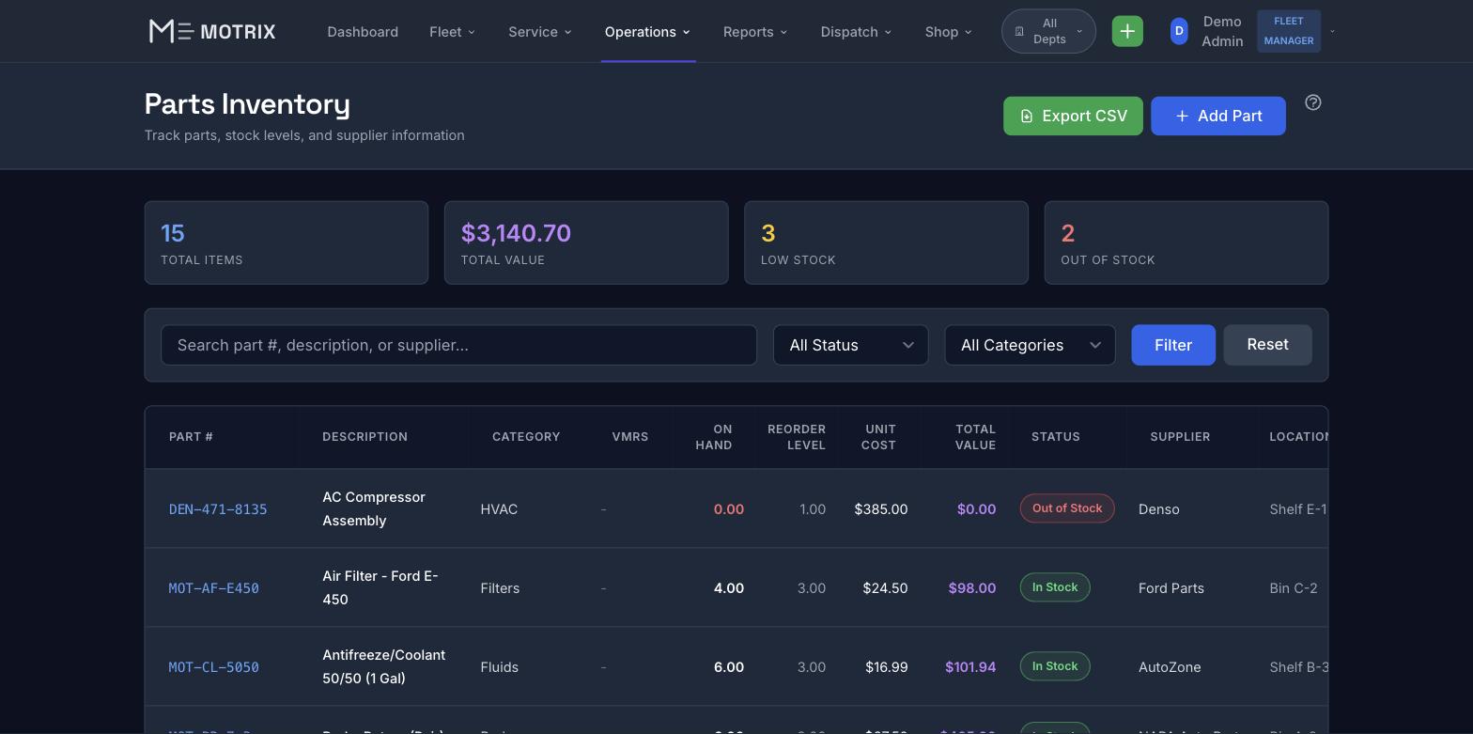Click the Description column header
Screen dimensions: 1473x734
[x=364, y=437]
